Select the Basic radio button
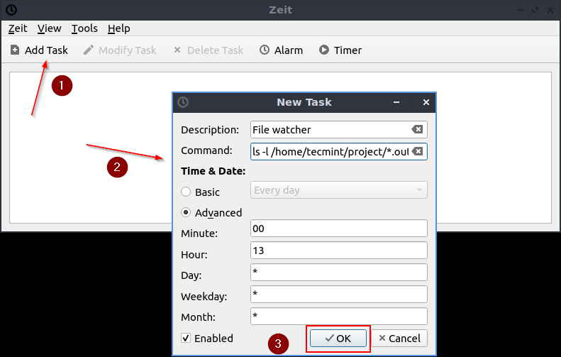This screenshot has width=561, height=357. (186, 192)
